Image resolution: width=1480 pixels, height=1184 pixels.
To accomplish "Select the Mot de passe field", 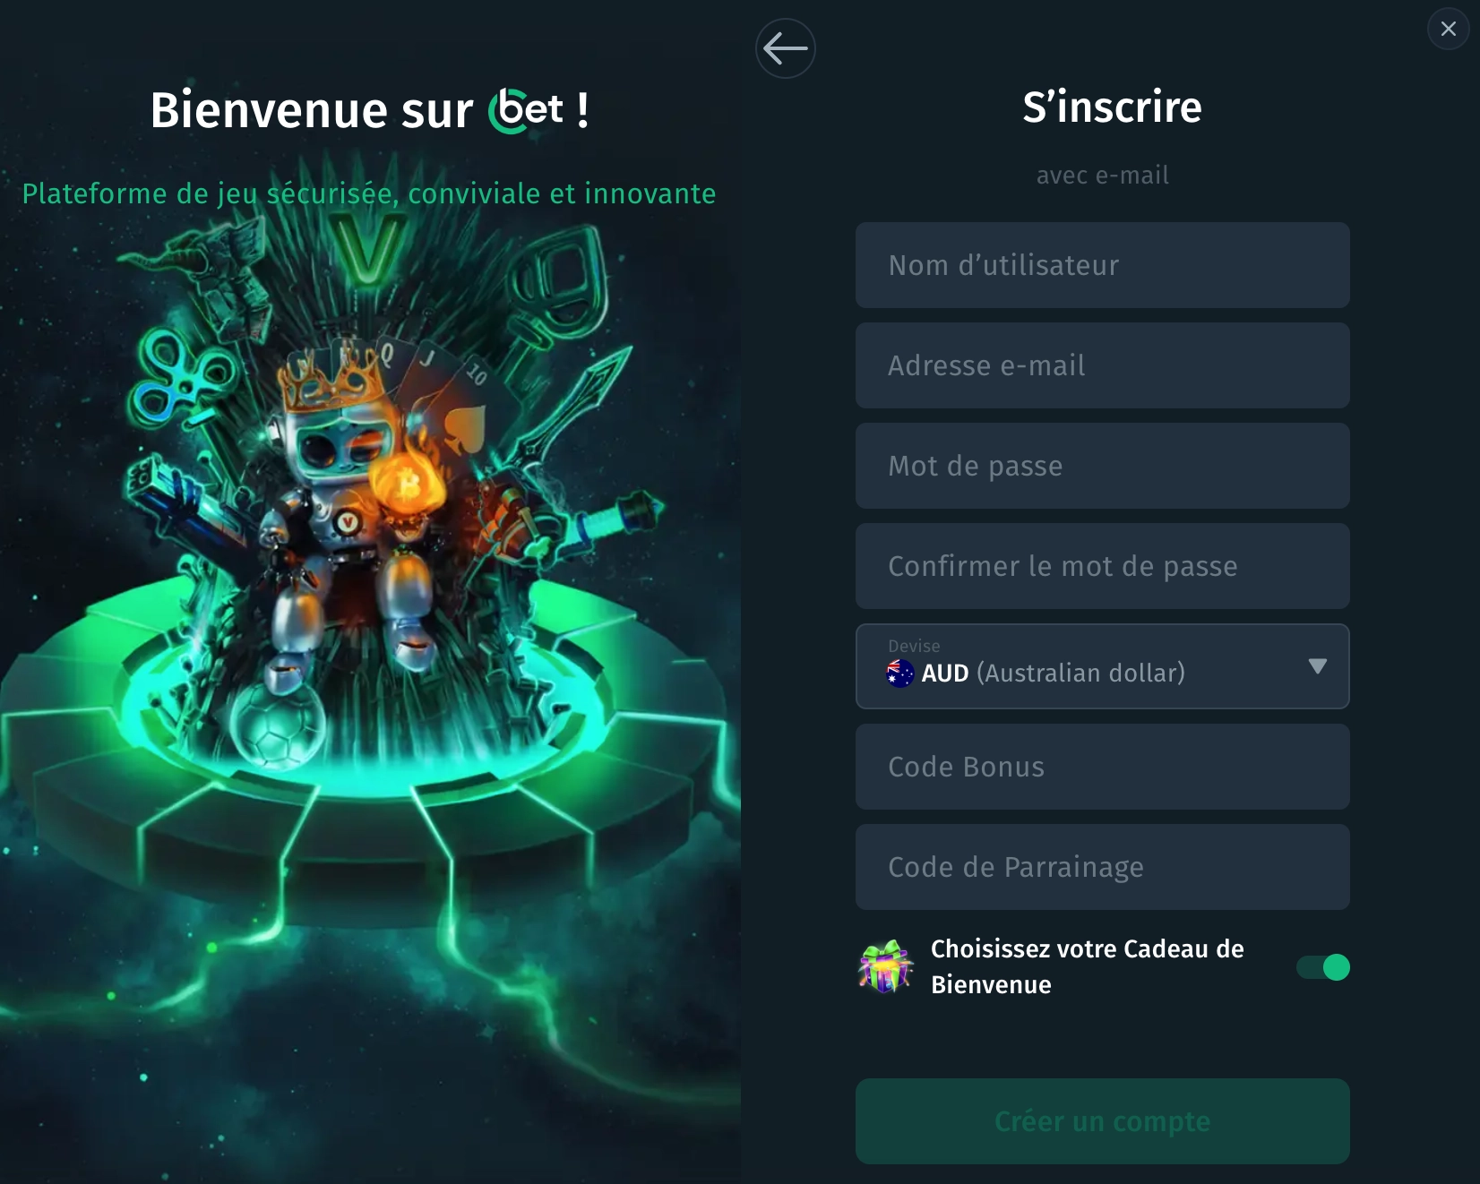I will 1102,466.
